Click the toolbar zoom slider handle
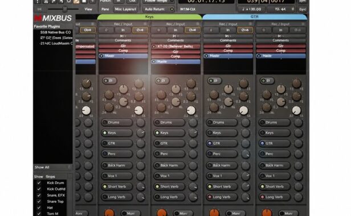 tap(65, 9)
